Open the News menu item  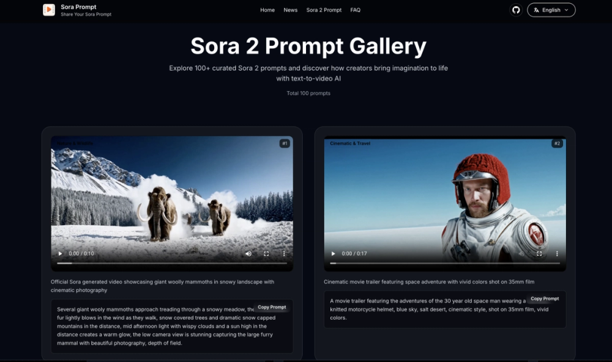[x=290, y=10]
